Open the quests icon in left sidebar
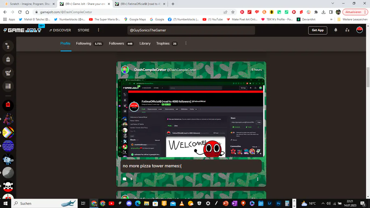The height and width of the screenshot is (208, 370). pos(8,73)
